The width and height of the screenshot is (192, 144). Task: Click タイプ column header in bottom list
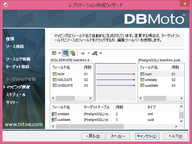pos(162,107)
